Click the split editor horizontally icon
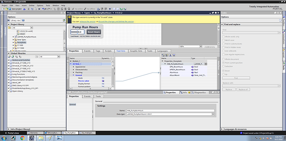 [114, 9]
